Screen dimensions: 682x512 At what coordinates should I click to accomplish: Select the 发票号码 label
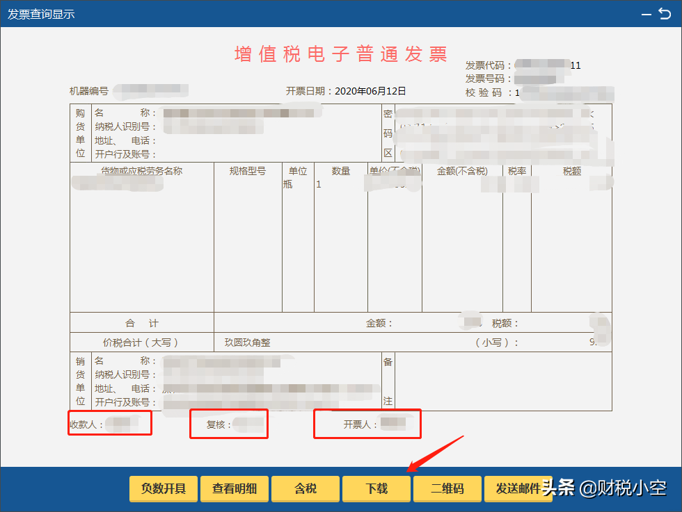click(x=488, y=79)
